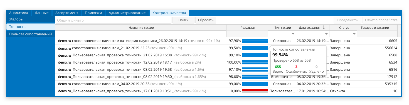Open the Тип сессии filter dropdown
Screen dimensions: 409x105
coord(293,34)
